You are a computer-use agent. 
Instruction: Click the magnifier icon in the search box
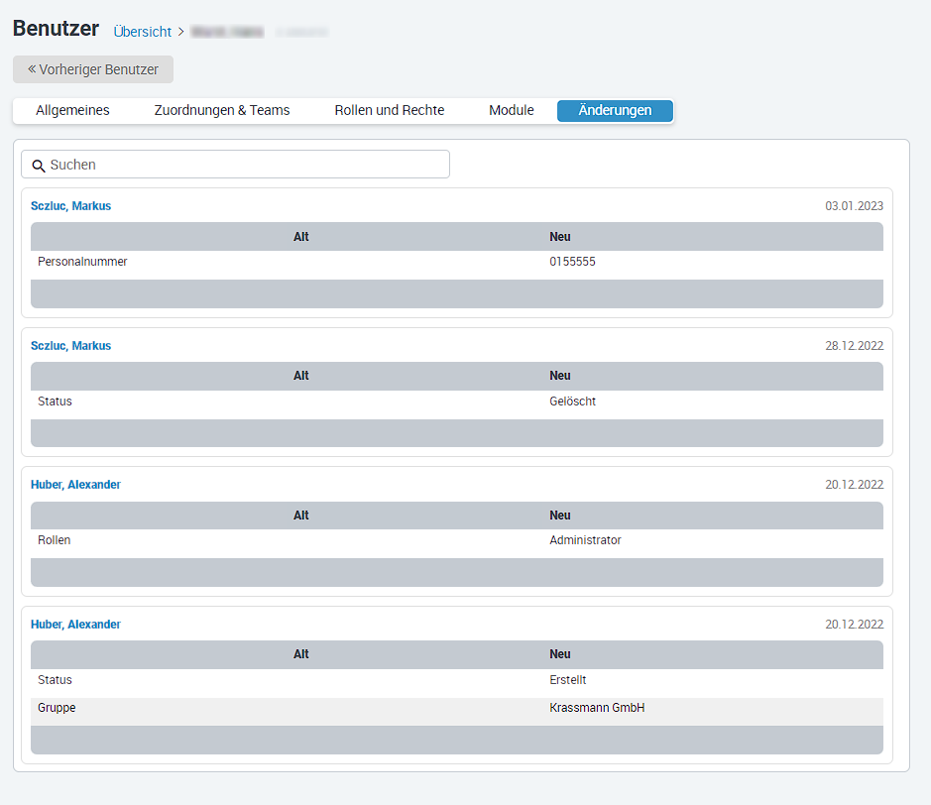[39, 166]
